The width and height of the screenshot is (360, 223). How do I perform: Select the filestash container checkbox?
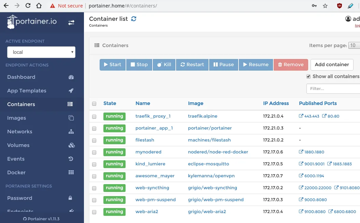pos(94,140)
